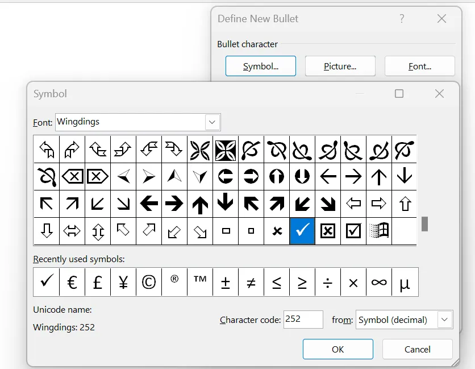Confirm with the OK button
Viewport: 475px width, 369px height.
pyautogui.click(x=338, y=349)
